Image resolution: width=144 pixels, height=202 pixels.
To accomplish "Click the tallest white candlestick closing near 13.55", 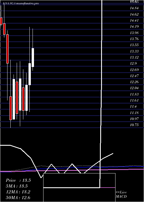I will coord(33,58).
